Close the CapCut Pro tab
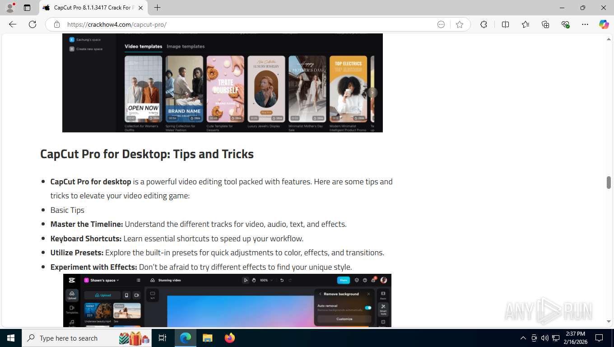 [140, 8]
